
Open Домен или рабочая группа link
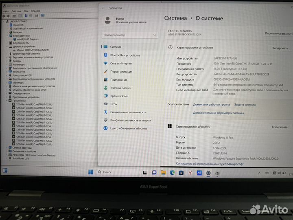click(x=211, y=104)
